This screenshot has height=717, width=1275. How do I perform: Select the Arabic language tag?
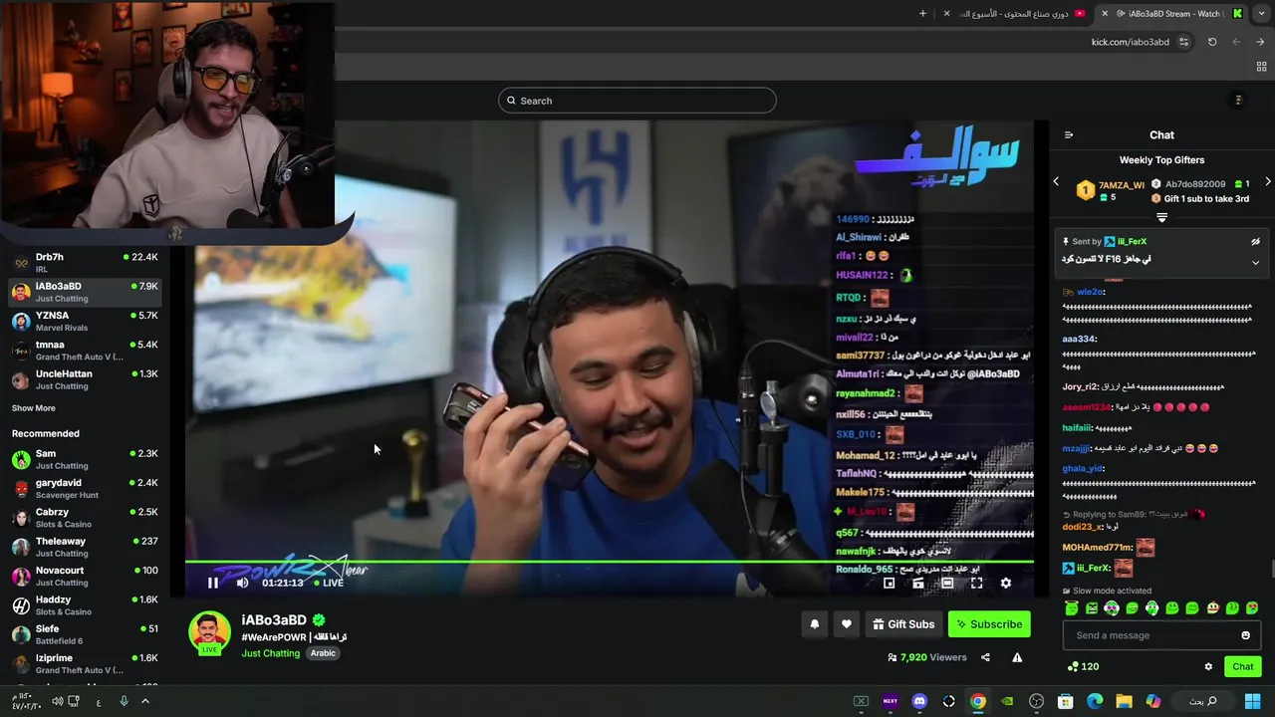pyautogui.click(x=323, y=653)
